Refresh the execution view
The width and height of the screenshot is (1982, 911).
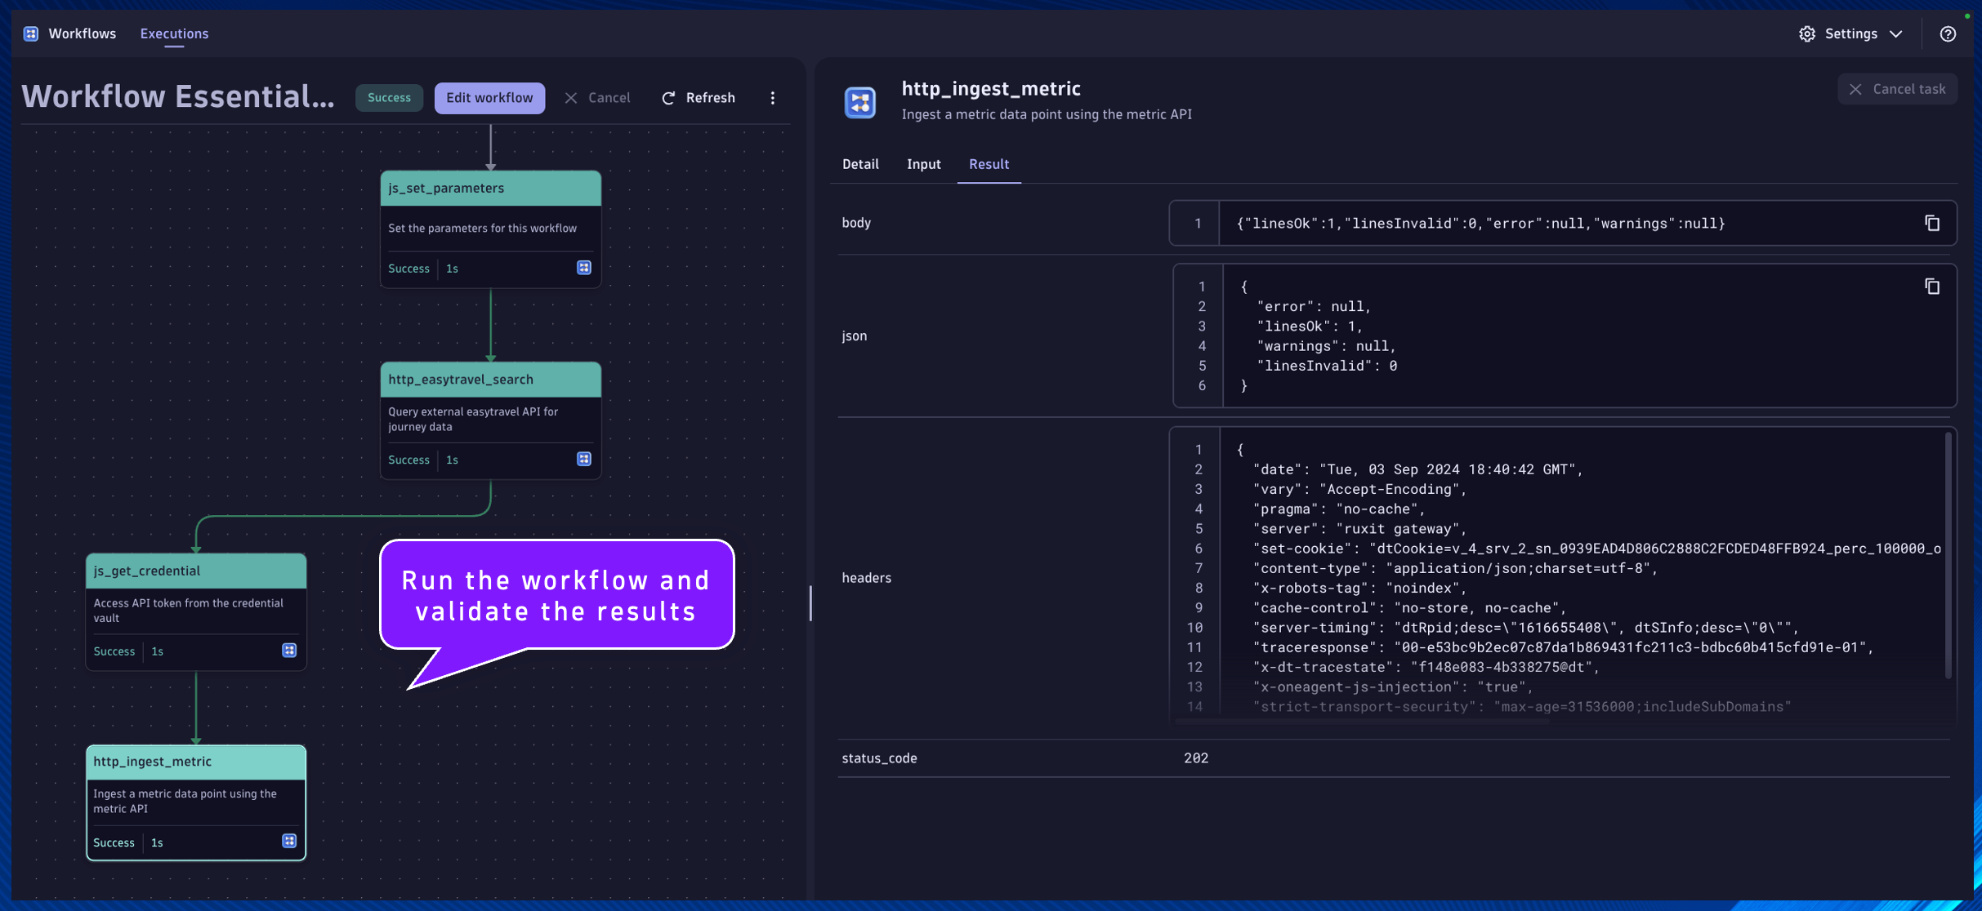(x=699, y=98)
